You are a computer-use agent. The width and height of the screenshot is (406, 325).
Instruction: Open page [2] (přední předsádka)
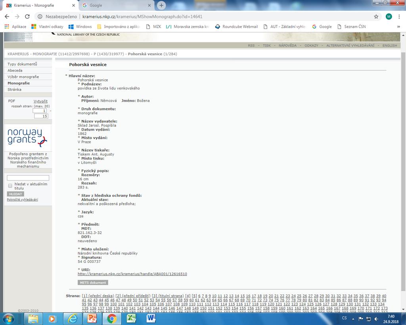coord(133,296)
